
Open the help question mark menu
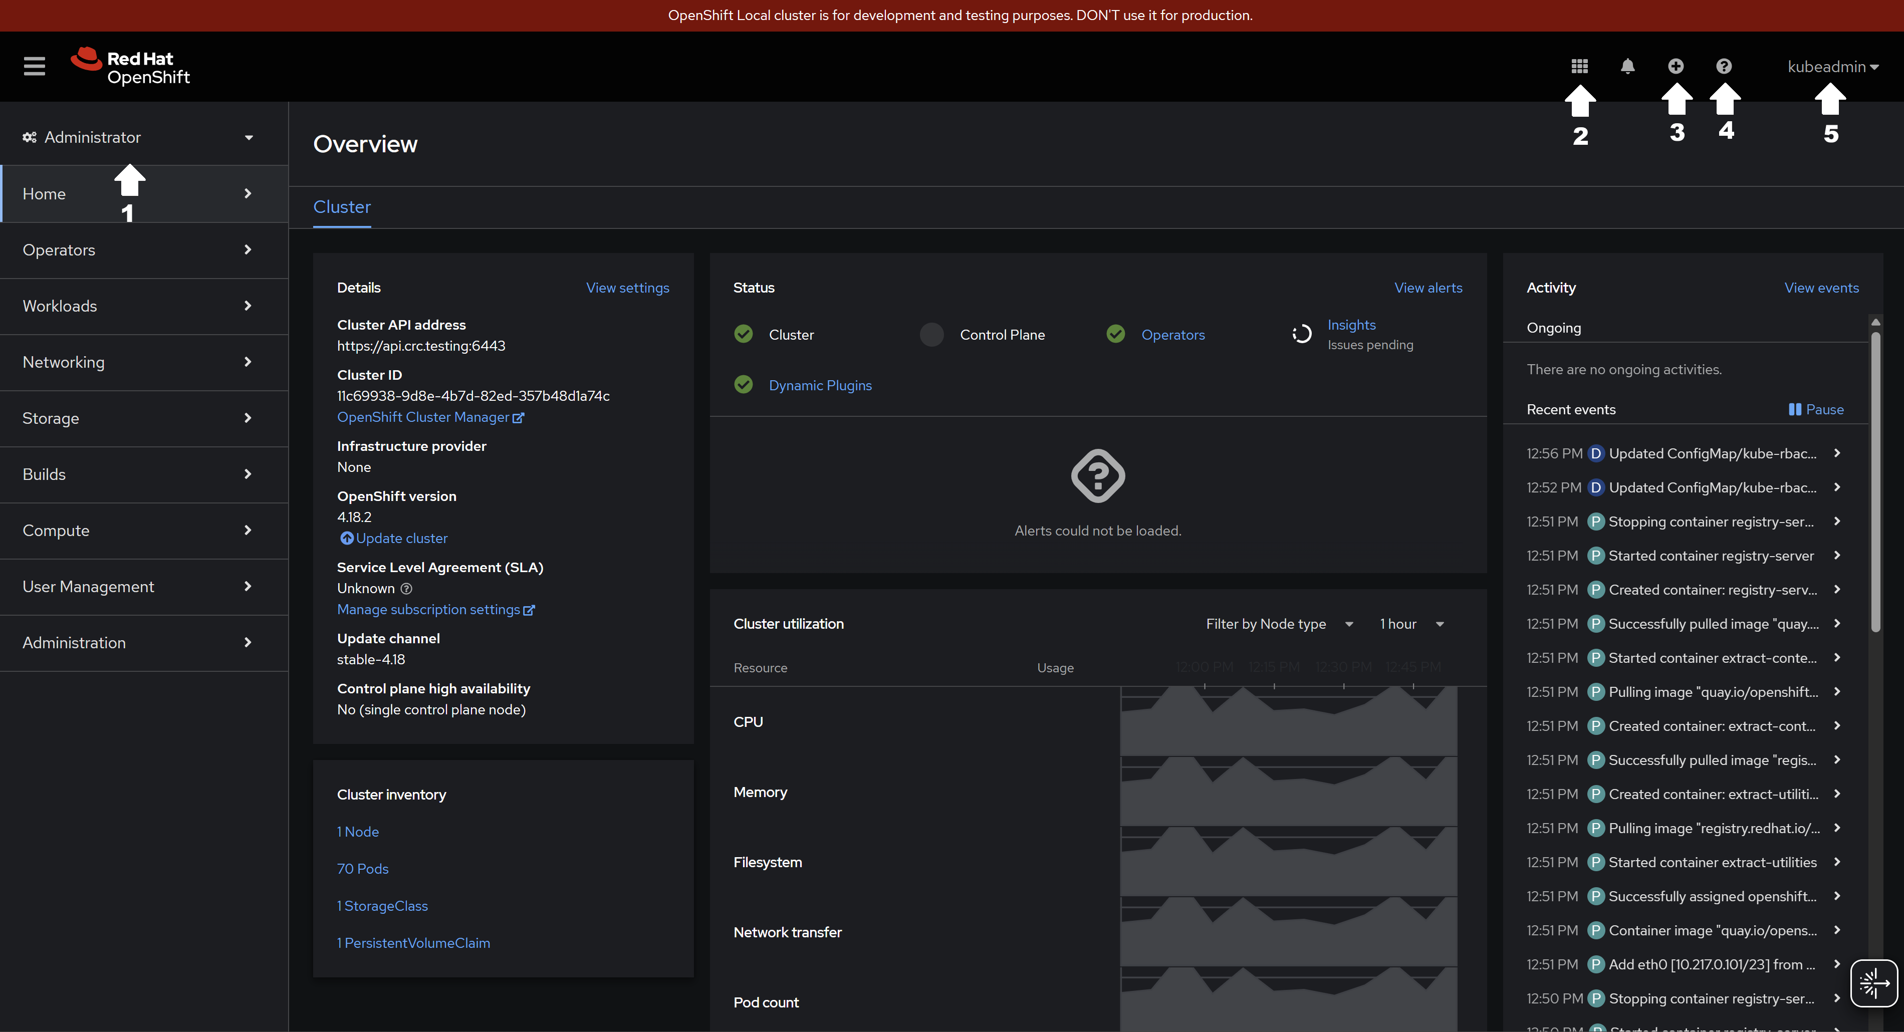tap(1724, 67)
